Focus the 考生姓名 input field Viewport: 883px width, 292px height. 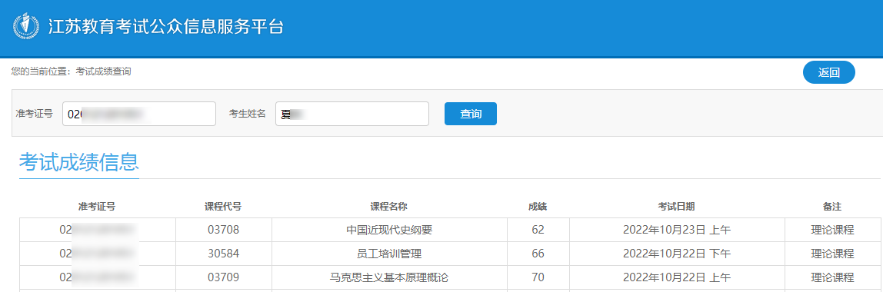click(352, 114)
